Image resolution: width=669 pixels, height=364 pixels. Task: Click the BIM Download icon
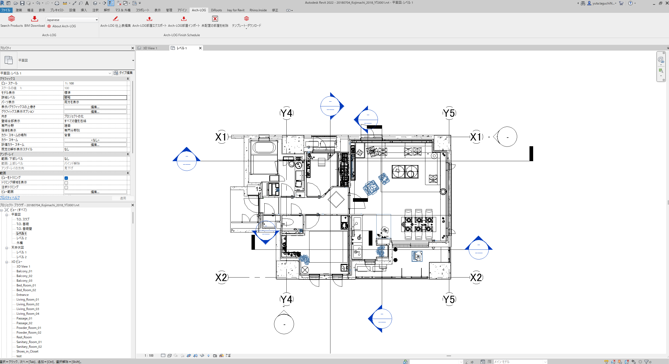point(34,19)
